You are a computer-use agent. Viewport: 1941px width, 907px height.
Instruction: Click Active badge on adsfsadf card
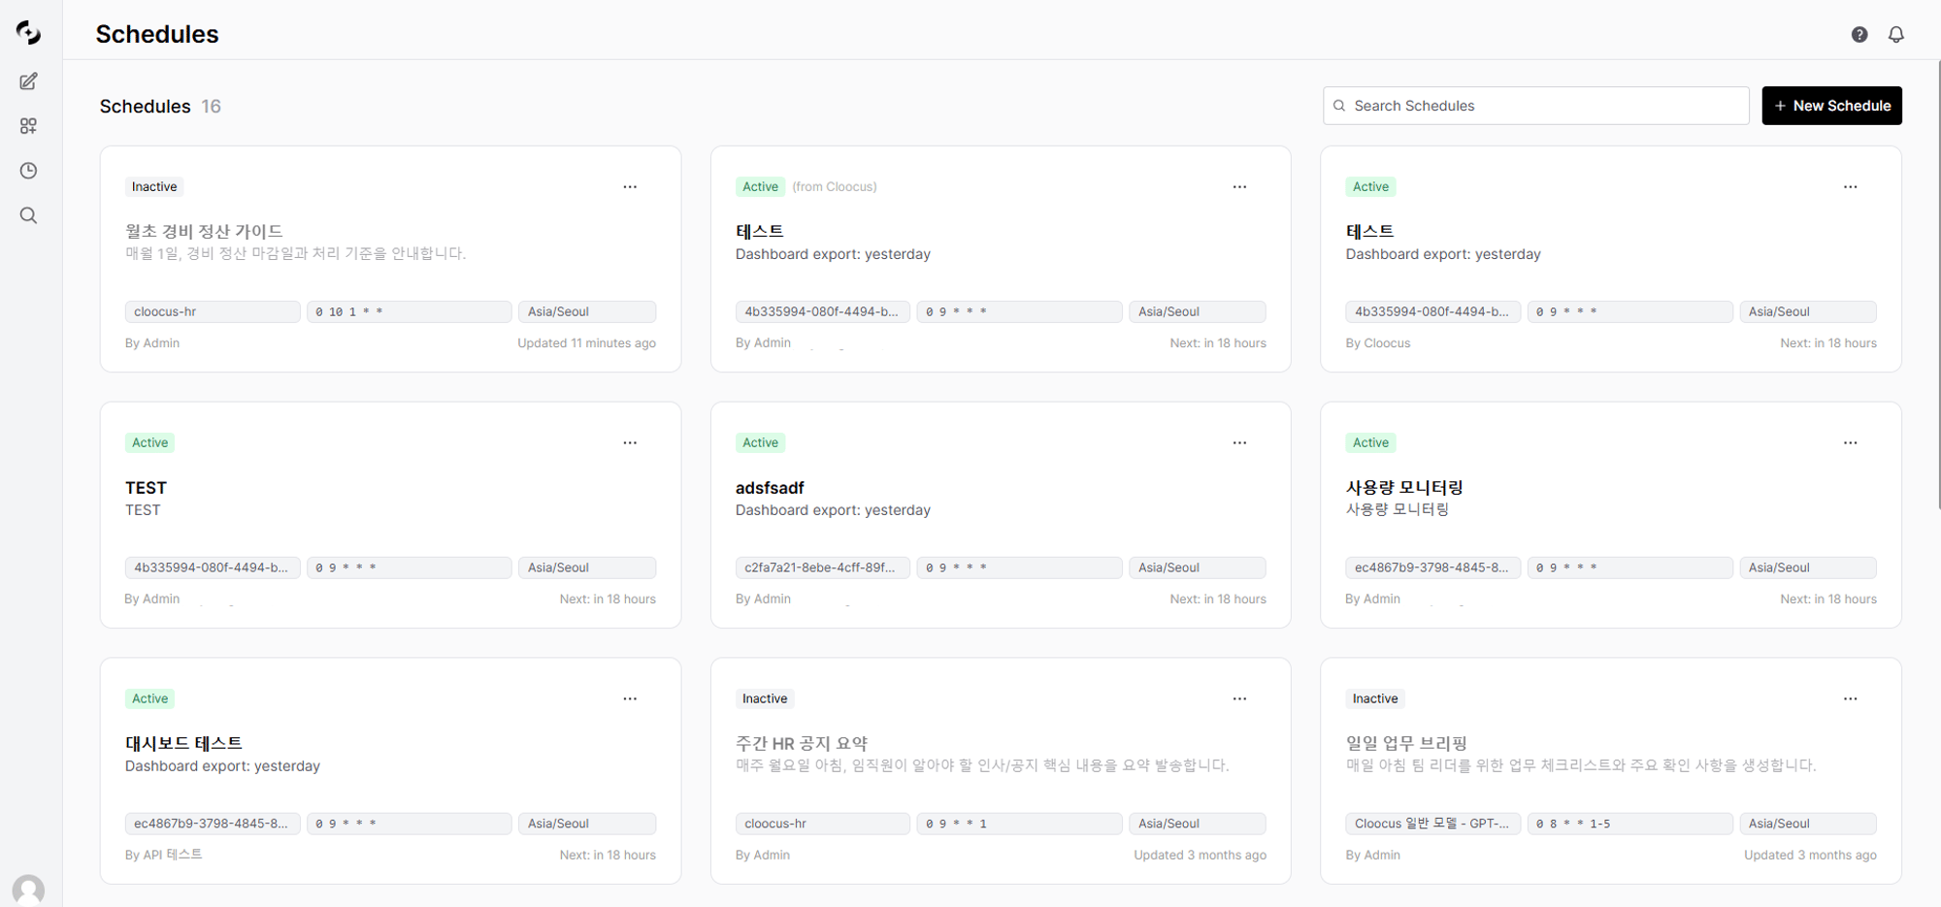pyautogui.click(x=760, y=442)
